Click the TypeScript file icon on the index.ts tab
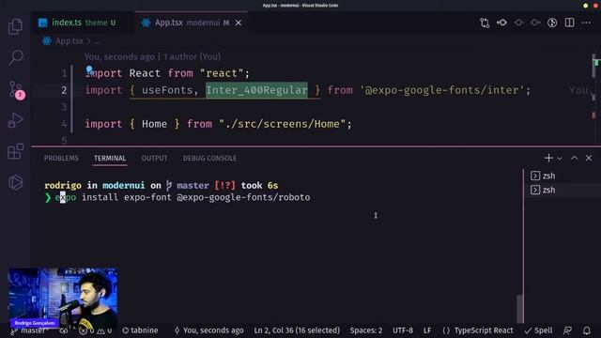Screen dimensions: 601x338 [43, 23]
